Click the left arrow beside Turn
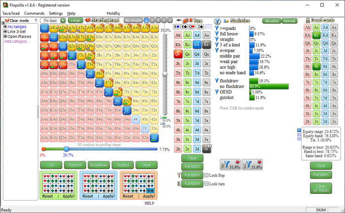 [179, 20]
